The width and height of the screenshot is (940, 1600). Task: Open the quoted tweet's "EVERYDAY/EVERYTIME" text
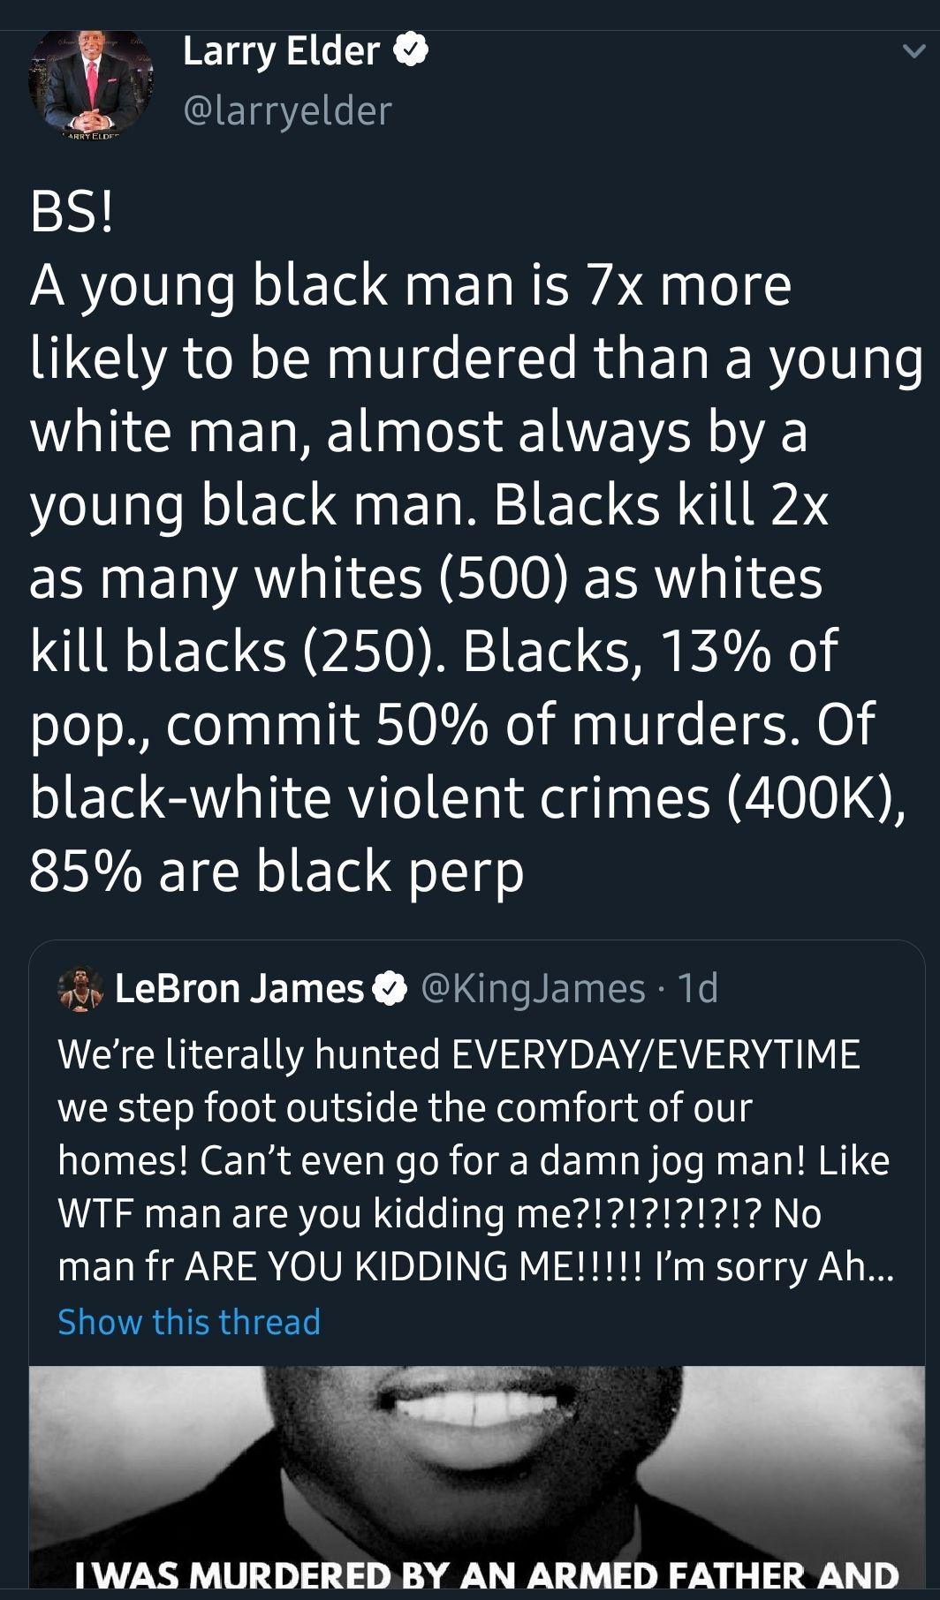656,1054
